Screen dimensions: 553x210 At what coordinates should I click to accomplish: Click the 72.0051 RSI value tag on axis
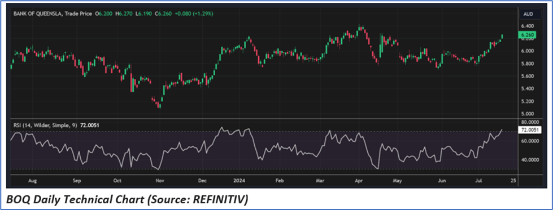530,130
